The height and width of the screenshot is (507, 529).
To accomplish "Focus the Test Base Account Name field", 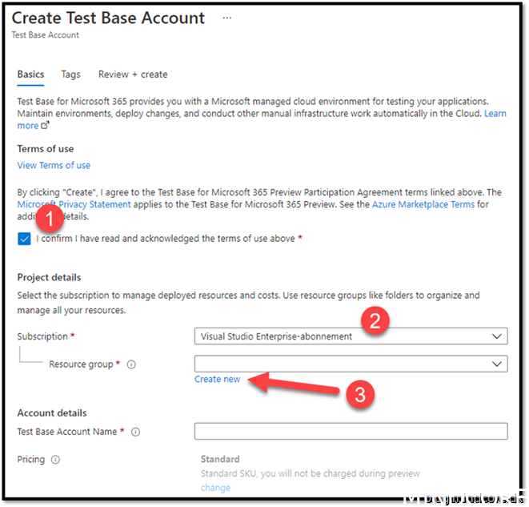I will pos(351,432).
